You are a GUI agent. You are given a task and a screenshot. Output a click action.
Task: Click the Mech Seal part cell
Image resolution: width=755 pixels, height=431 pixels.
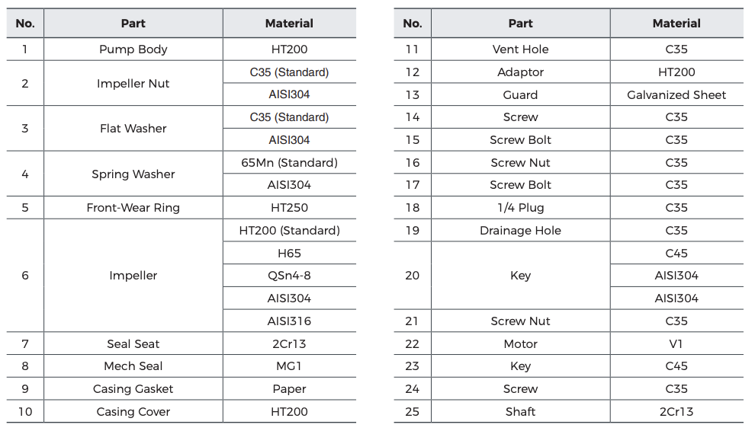tap(133, 366)
